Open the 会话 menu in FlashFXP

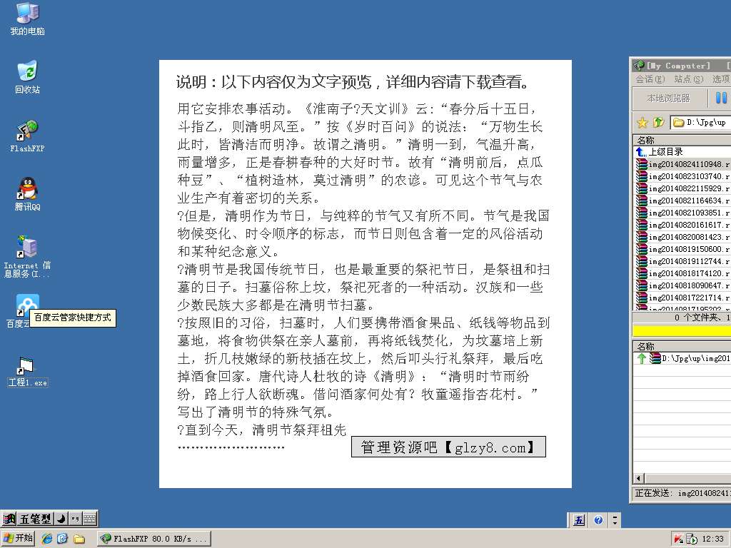650,78
